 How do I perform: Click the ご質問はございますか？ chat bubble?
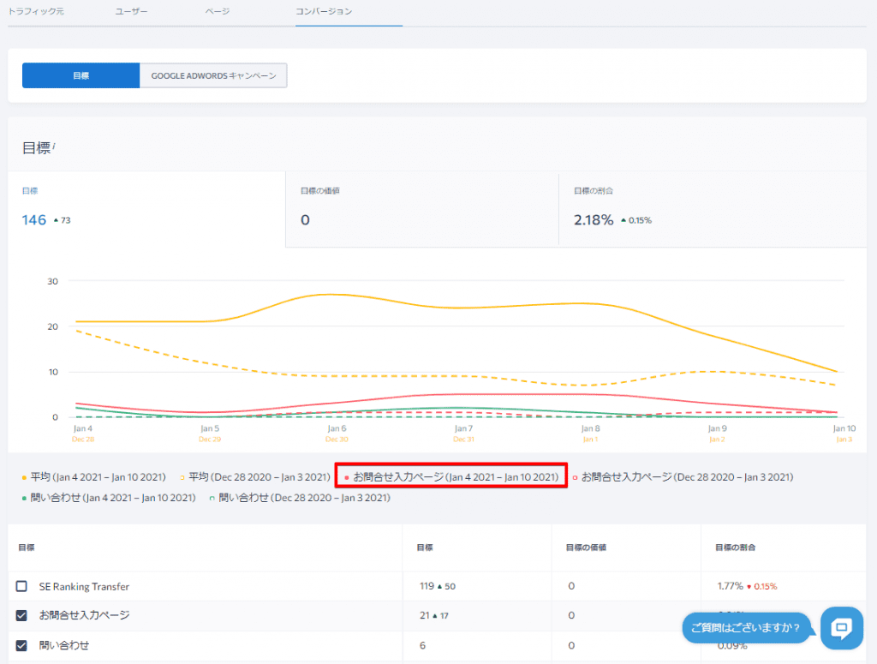[746, 628]
